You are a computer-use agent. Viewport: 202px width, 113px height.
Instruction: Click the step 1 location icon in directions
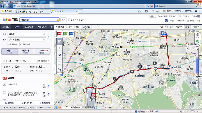48,86
